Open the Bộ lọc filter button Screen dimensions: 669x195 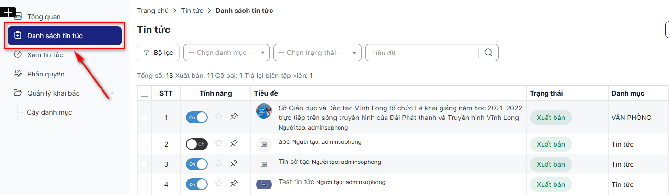[x=159, y=53]
